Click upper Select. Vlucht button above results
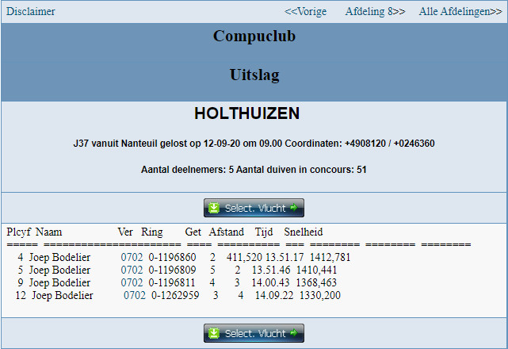This screenshot has width=508, height=349. [254, 208]
